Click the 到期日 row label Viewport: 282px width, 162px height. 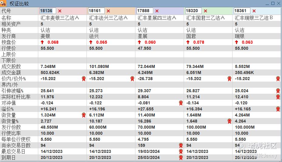8,157
